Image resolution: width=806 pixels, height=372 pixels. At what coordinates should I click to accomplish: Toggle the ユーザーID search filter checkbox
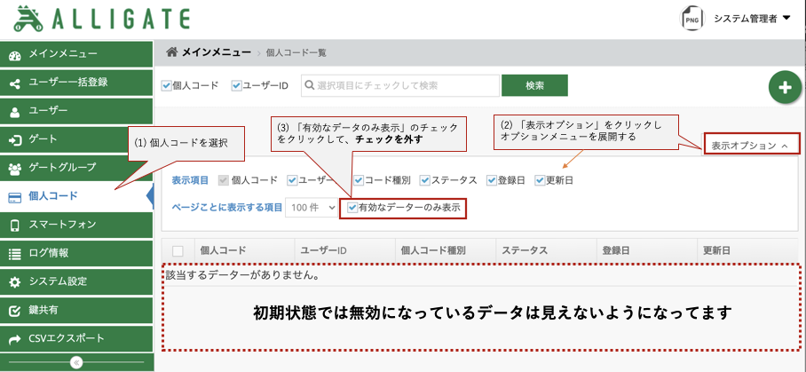[236, 85]
